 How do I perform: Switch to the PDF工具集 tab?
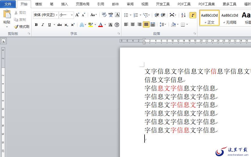[207, 4]
